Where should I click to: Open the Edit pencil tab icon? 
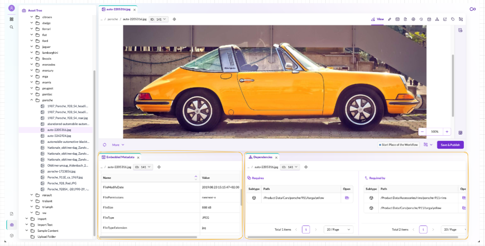(x=390, y=19)
